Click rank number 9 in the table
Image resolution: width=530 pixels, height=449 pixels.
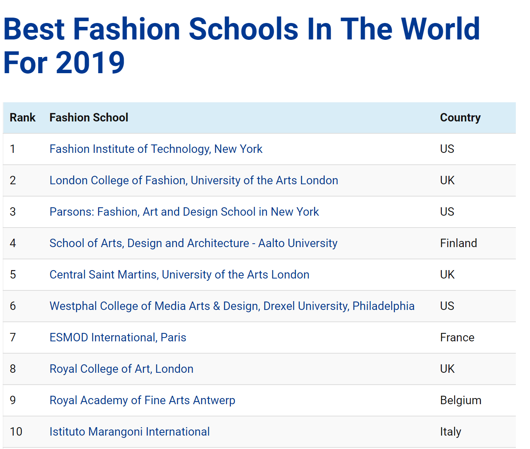(x=13, y=400)
